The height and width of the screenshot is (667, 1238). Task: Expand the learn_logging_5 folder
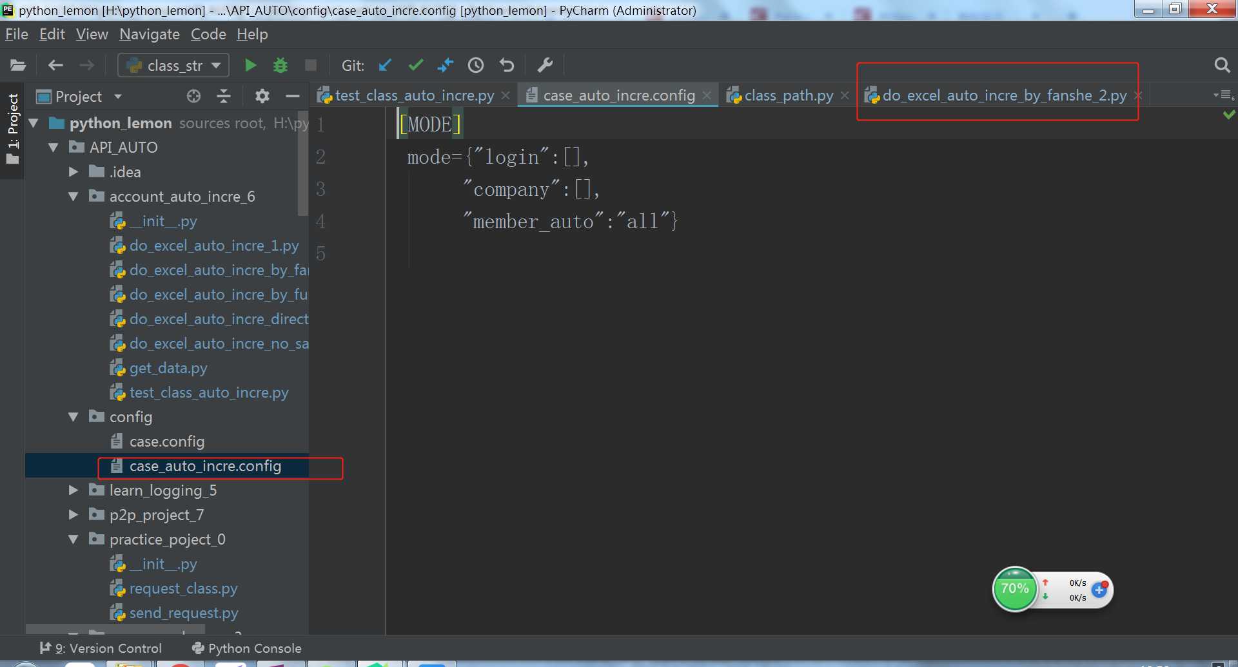[73, 490]
